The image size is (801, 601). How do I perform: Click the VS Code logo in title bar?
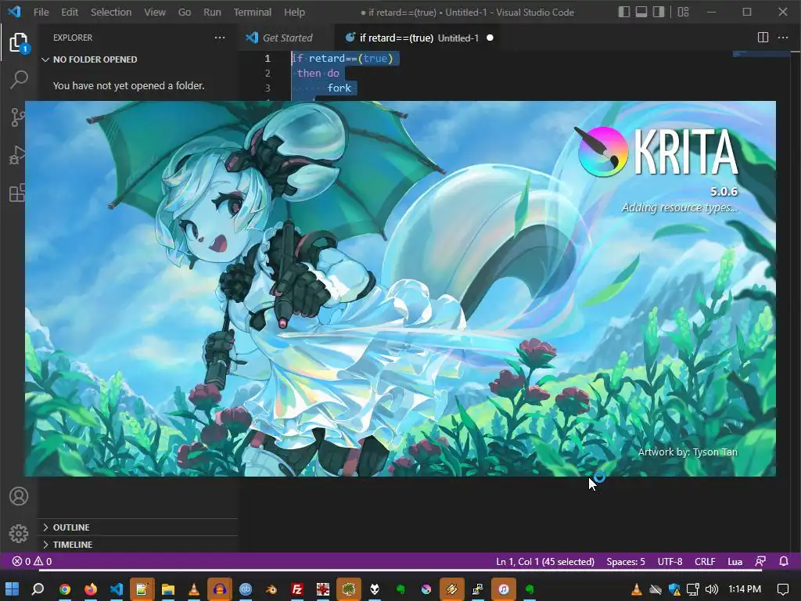(x=14, y=11)
